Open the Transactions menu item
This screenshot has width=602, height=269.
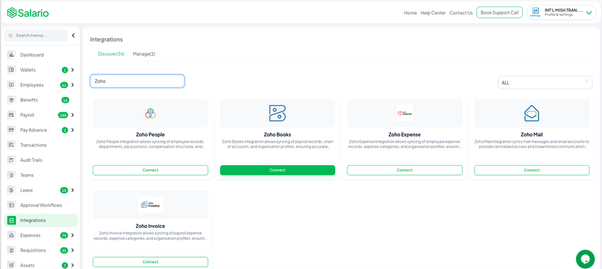tap(41, 145)
